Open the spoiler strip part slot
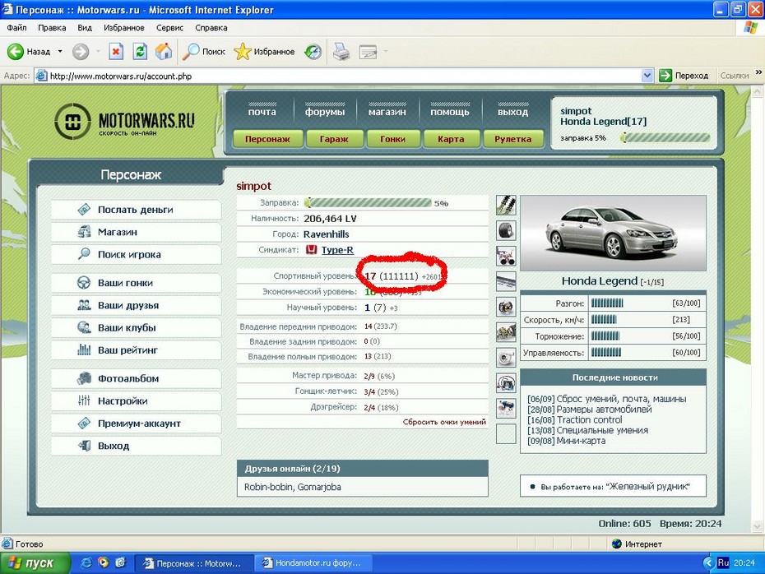The image size is (765, 574). pos(506,281)
